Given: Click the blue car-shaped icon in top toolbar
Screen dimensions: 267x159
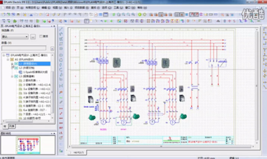Looking at the screenshot, I should pyautogui.click(x=31, y=15).
